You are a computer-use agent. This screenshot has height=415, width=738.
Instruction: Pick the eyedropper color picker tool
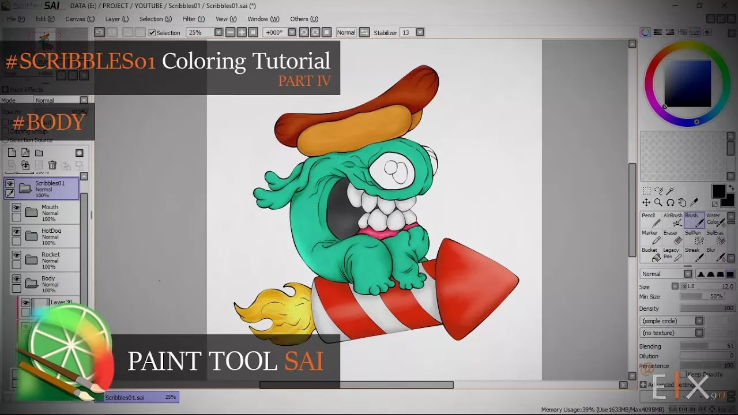(694, 202)
